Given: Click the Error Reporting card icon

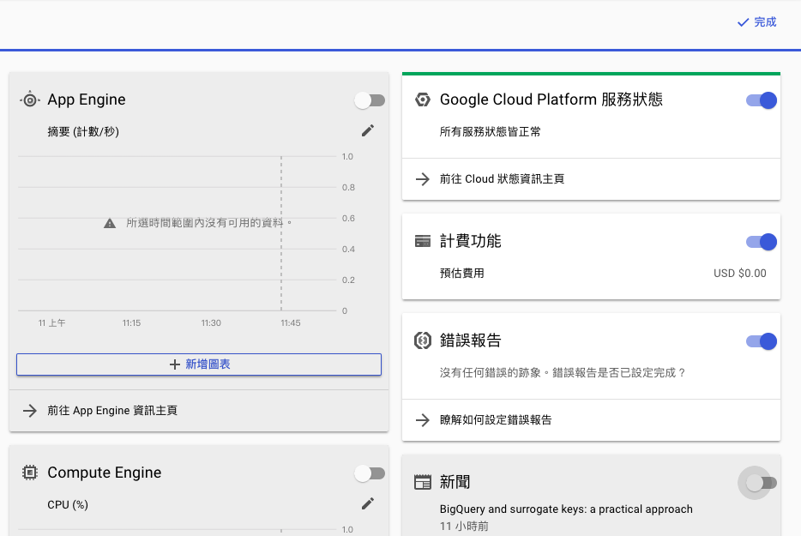Looking at the screenshot, I should tap(422, 340).
